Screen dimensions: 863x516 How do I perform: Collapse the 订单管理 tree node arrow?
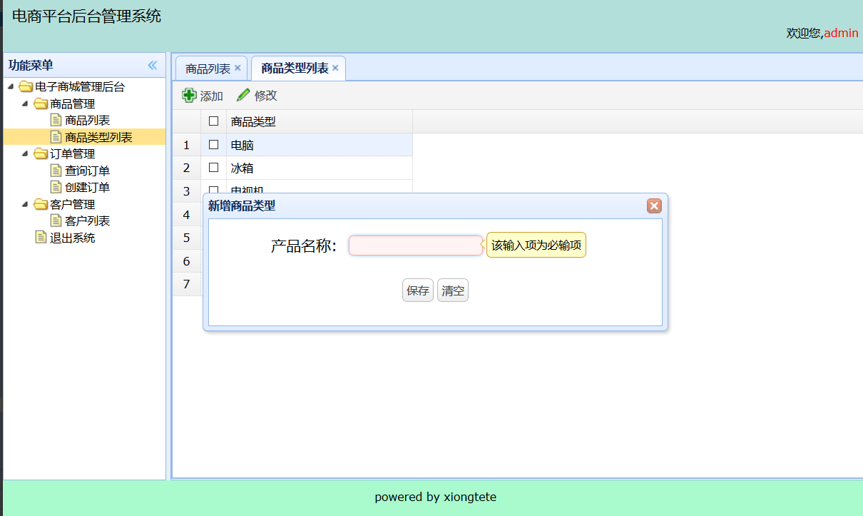point(26,153)
